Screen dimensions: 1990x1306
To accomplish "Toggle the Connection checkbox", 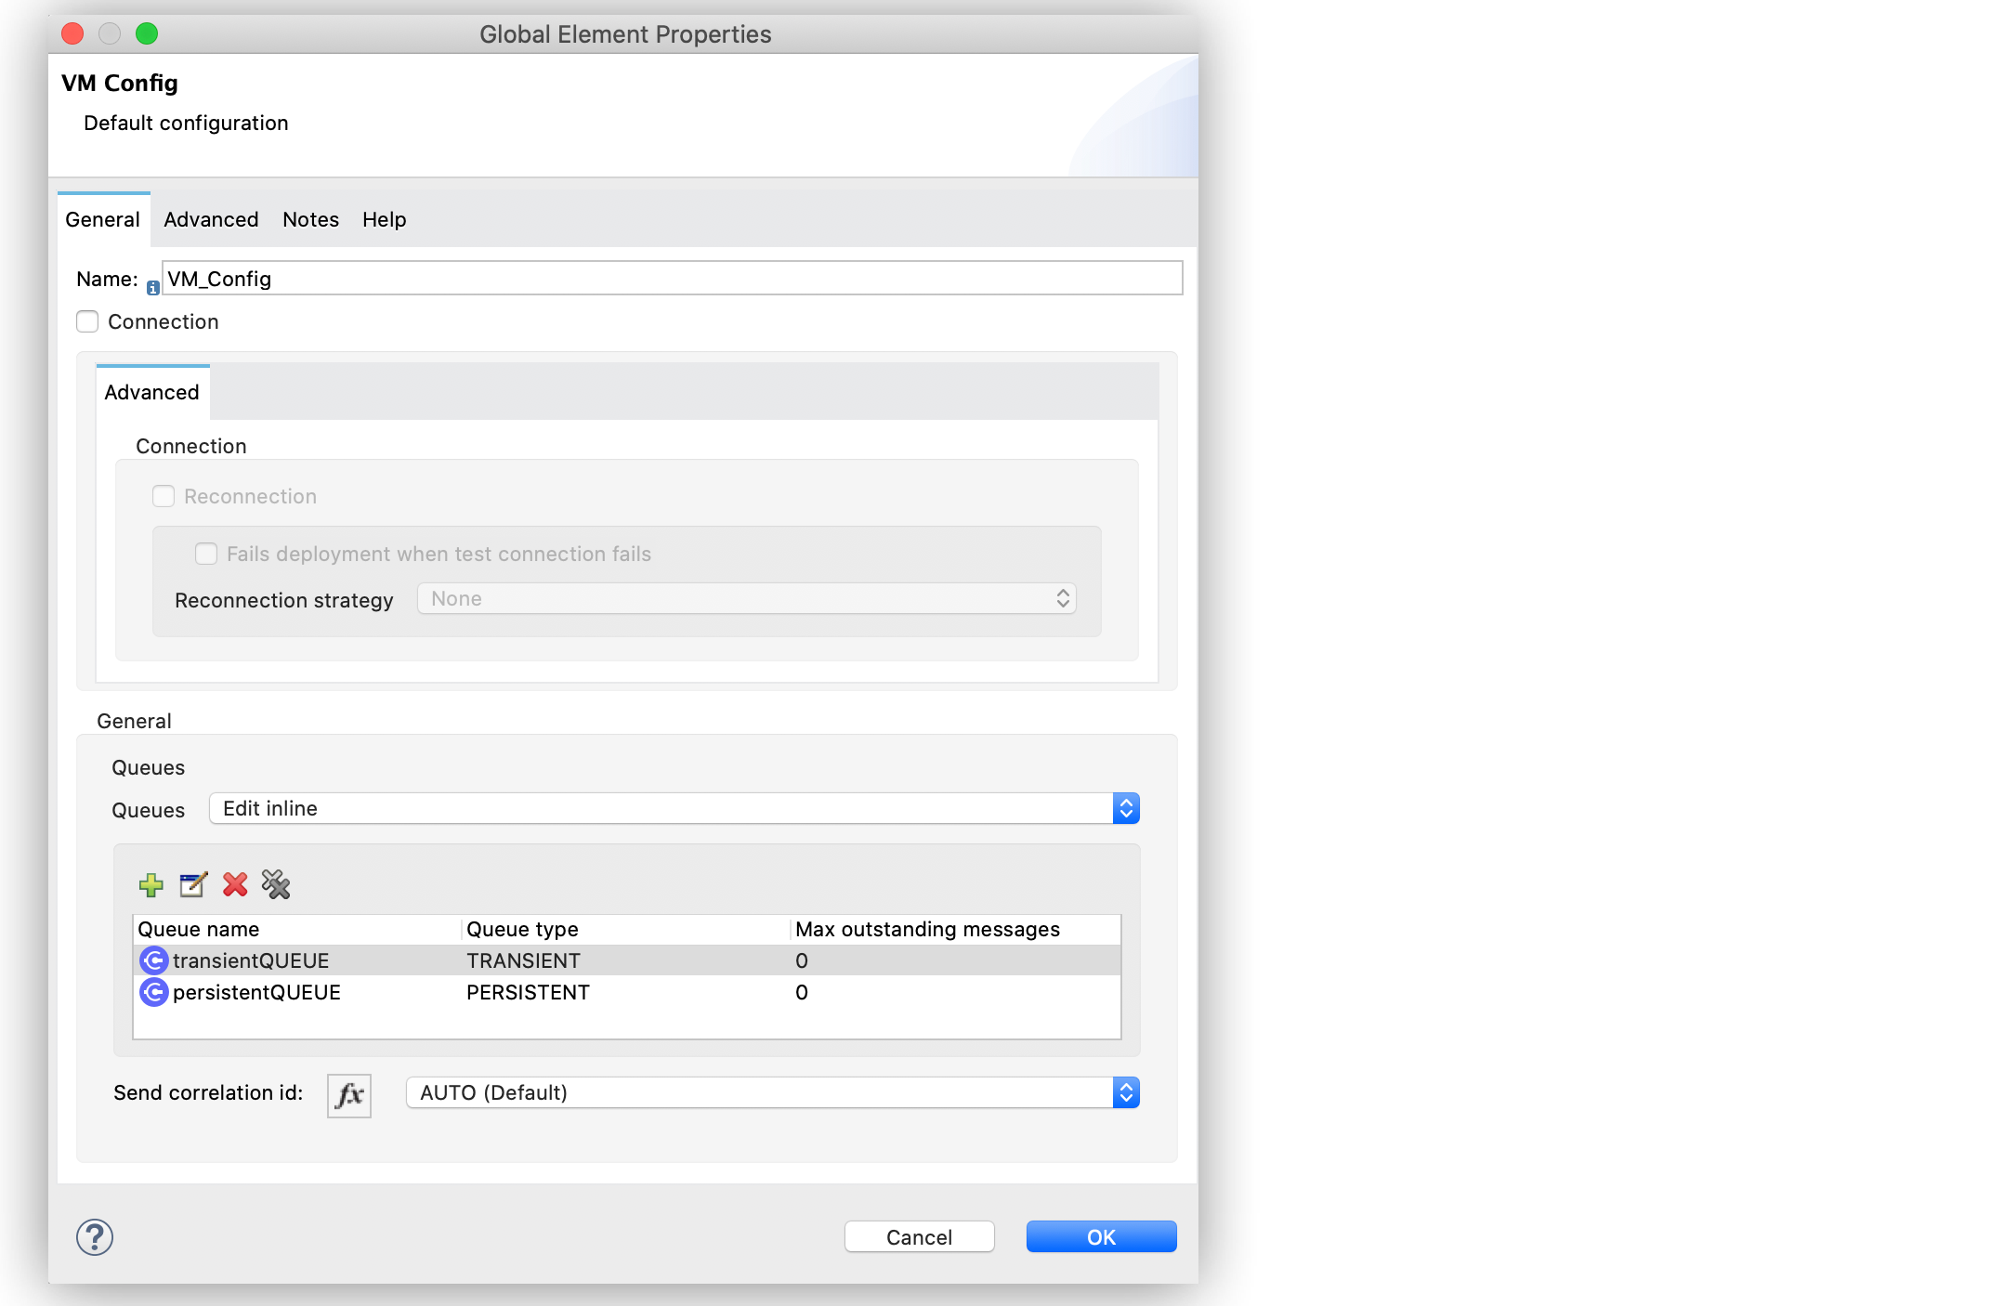I will [x=86, y=320].
